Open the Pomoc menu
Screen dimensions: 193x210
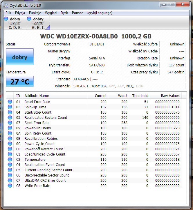point(77,13)
